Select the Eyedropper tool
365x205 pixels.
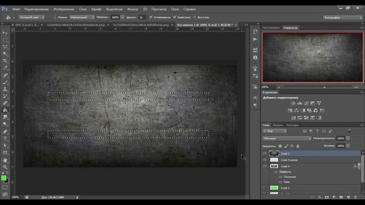(5, 68)
